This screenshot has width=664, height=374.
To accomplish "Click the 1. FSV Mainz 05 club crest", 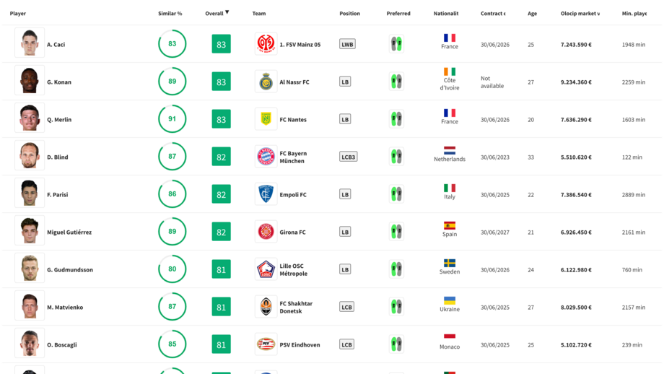I will 266,44.
